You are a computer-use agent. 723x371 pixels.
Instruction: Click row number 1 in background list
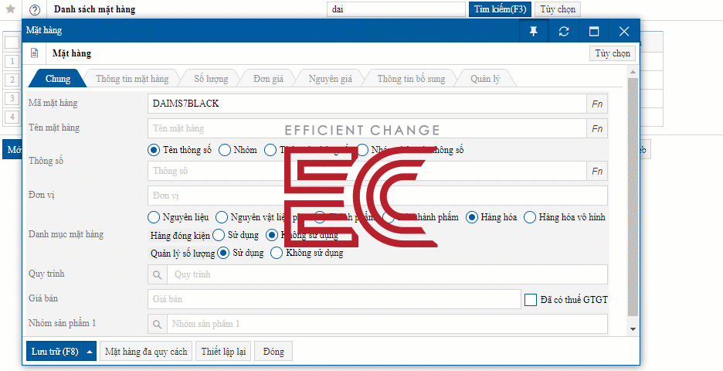coord(12,61)
